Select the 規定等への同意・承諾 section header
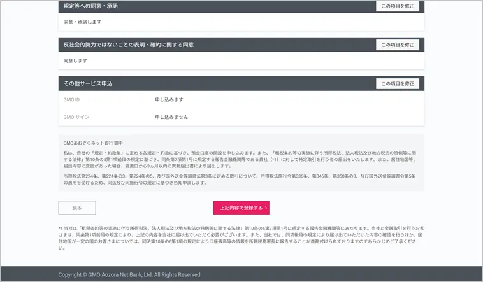The height and width of the screenshot is (282, 483). click(x=90, y=6)
